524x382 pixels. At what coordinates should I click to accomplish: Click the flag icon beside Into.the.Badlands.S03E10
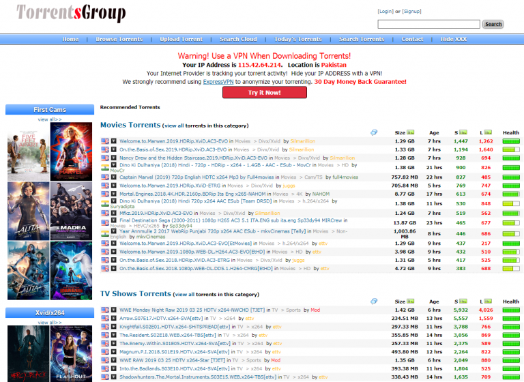click(105, 368)
